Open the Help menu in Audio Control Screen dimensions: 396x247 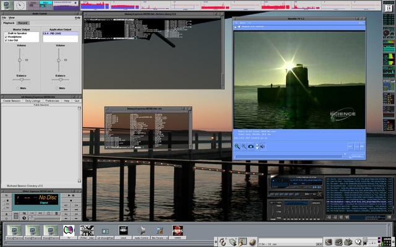(x=77, y=18)
